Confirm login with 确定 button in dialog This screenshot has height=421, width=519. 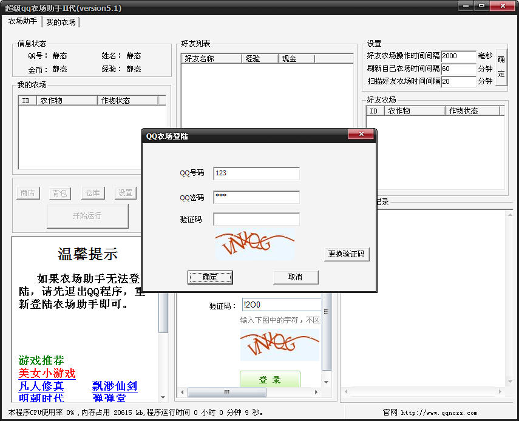point(210,277)
